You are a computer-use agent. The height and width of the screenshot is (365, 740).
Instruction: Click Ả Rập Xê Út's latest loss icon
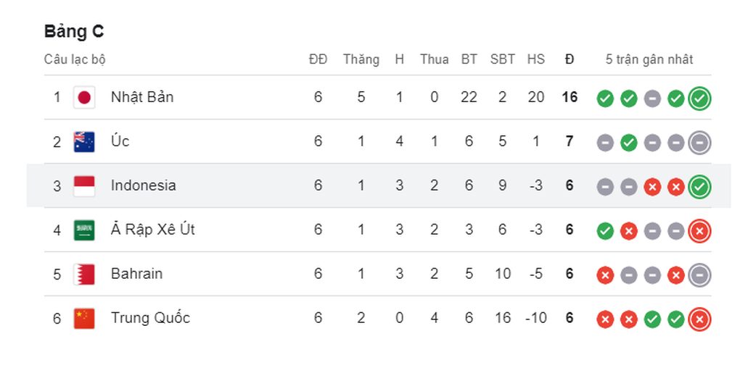click(699, 231)
